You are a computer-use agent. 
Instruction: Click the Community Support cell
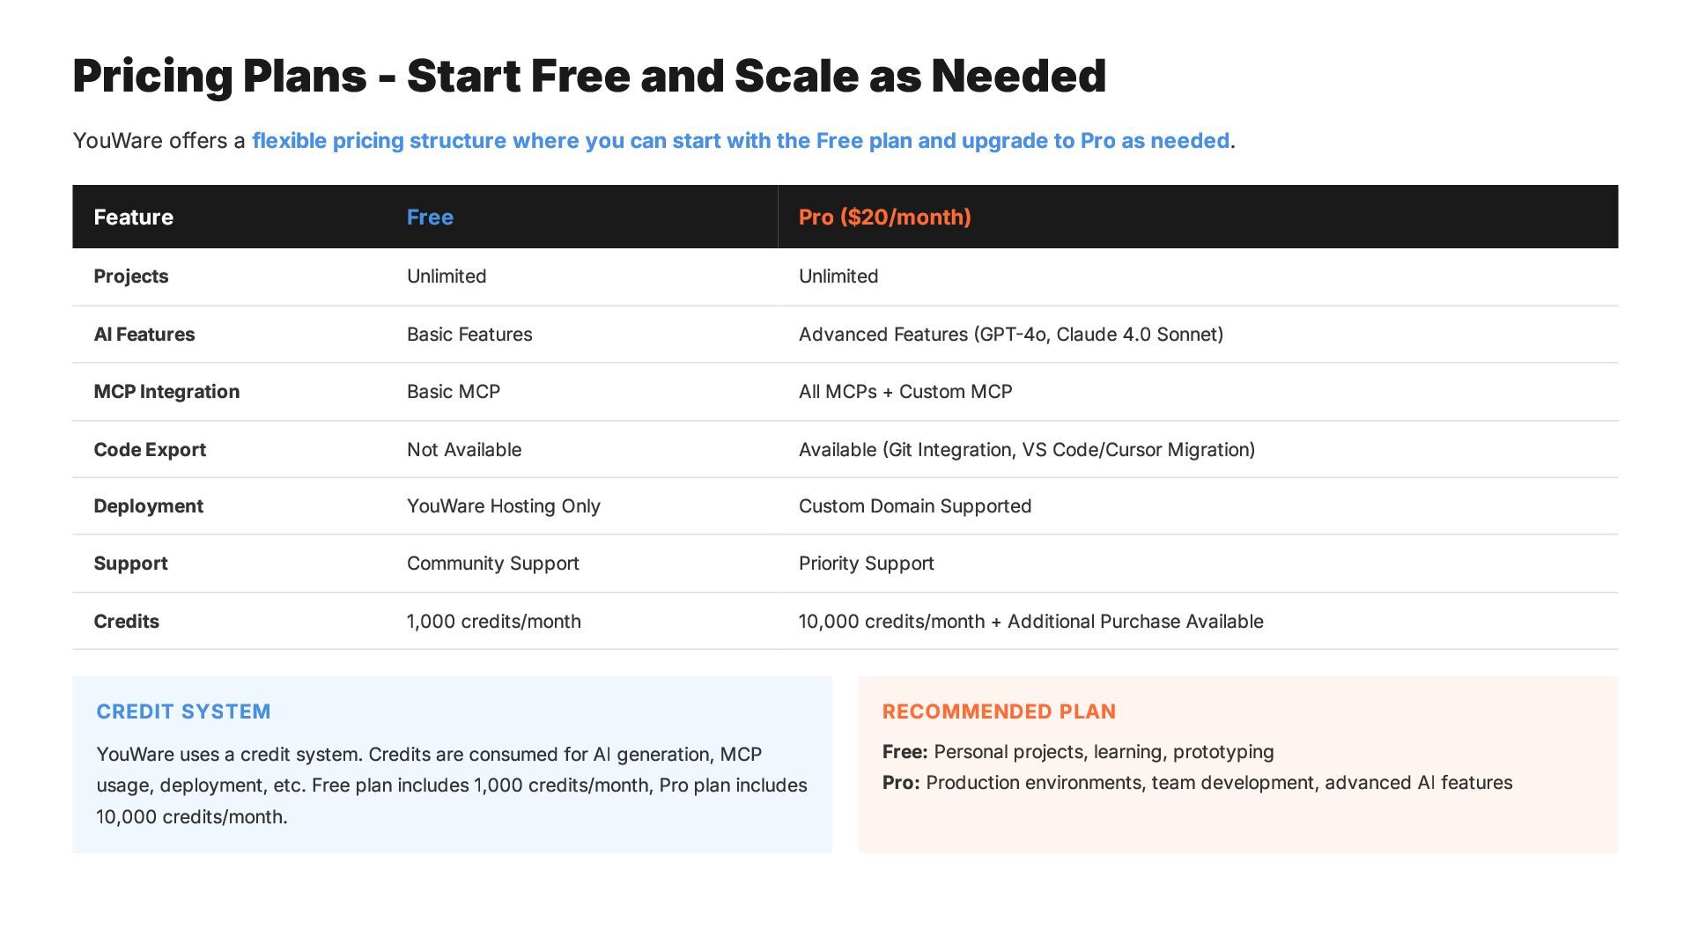click(x=492, y=564)
